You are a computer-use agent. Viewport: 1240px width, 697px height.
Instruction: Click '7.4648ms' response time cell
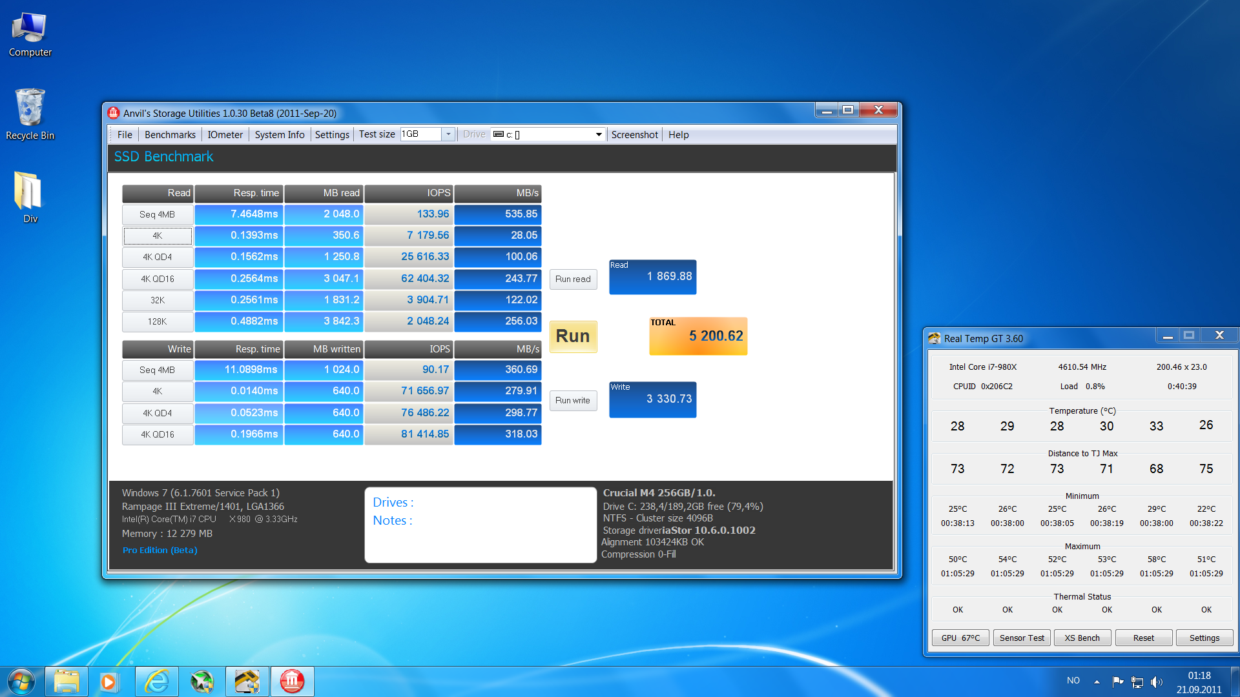[239, 214]
